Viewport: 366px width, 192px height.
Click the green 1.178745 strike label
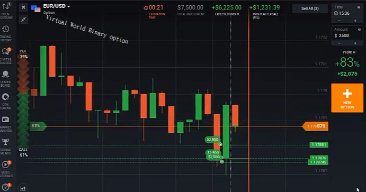click(318, 162)
